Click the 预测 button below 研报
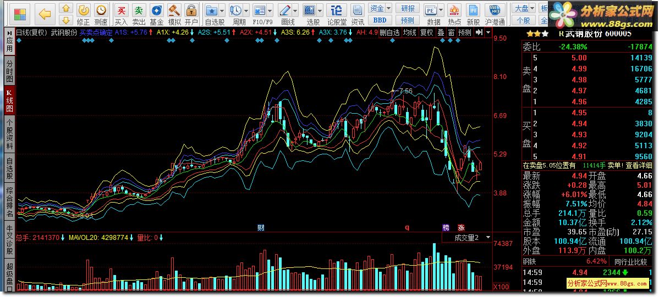 tap(407, 20)
